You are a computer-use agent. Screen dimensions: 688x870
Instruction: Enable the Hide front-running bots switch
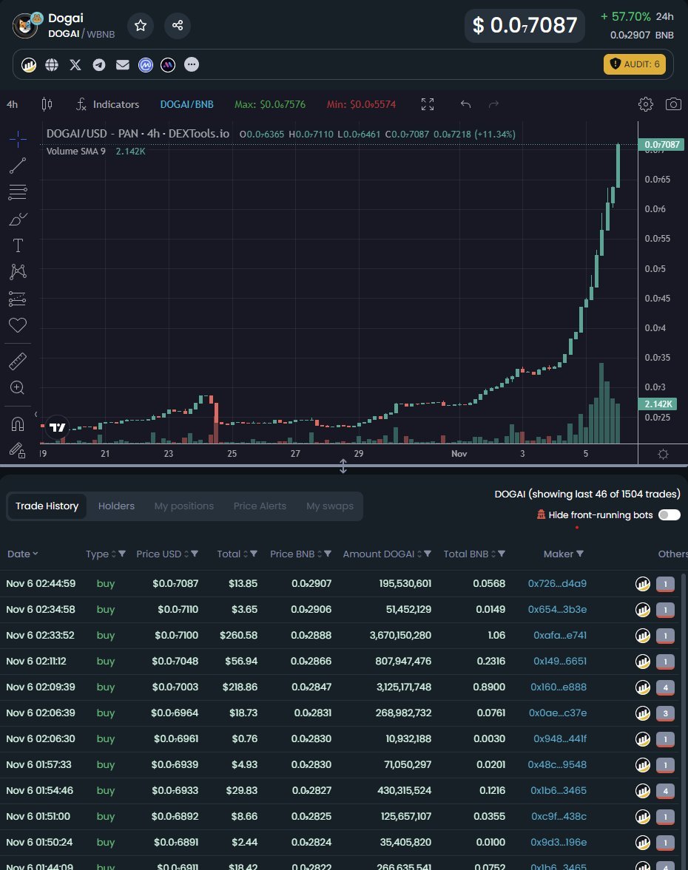click(668, 514)
